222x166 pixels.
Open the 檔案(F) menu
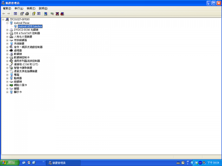[x=7, y=8]
